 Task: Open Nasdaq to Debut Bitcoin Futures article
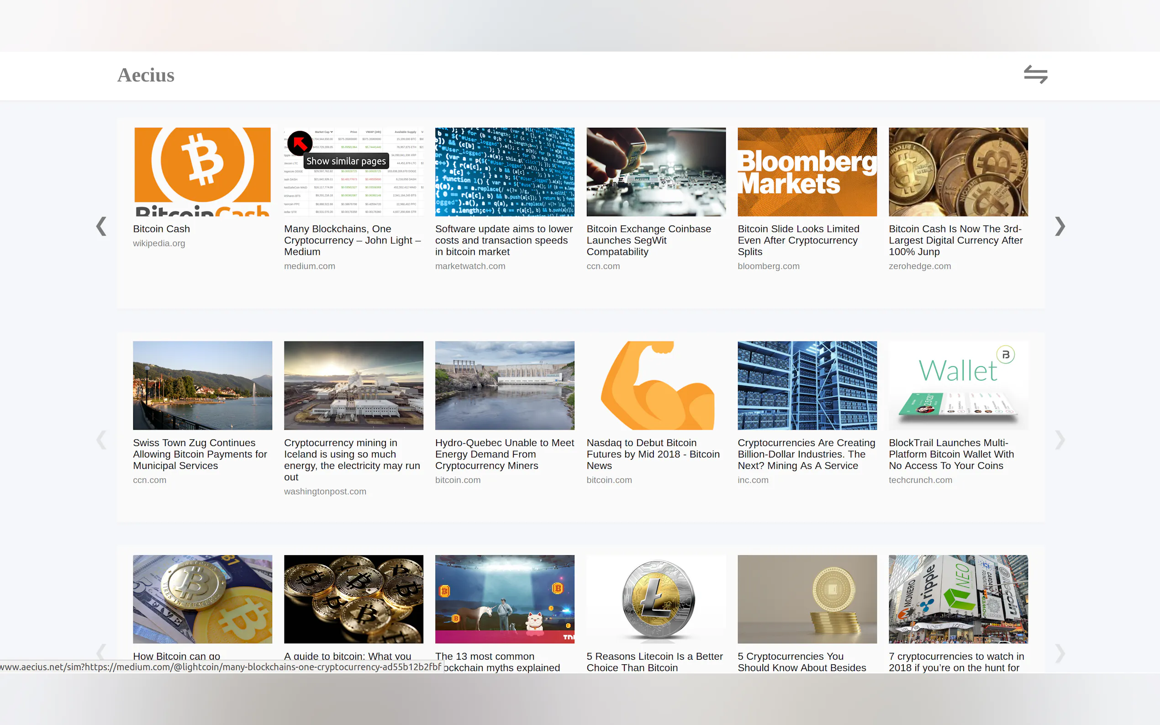pos(653,454)
